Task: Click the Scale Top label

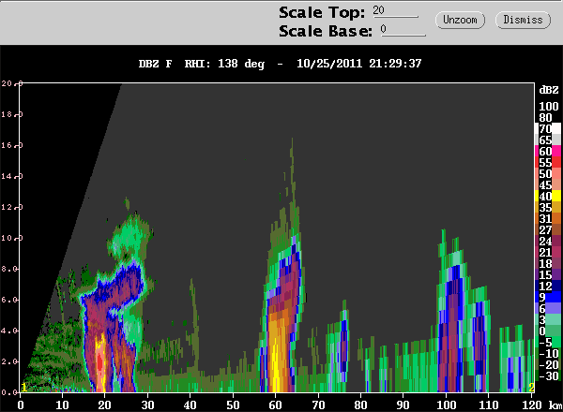Action: [322, 13]
